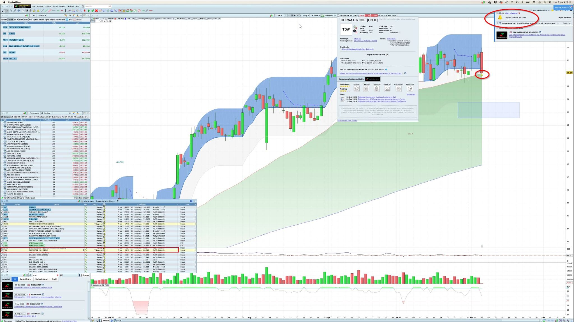Open the Consensus gauge icon
Image resolution: width=574 pixels, height=322 pixels.
point(399,89)
